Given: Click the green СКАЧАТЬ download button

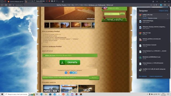Looking at the screenshot, I should coord(70,62).
